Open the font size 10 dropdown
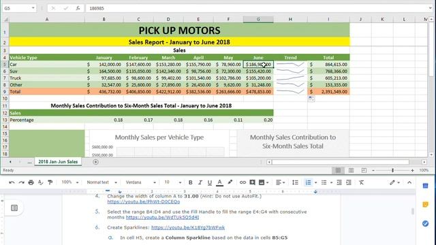The height and width of the screenshot is (245, 436). point(172,182)
